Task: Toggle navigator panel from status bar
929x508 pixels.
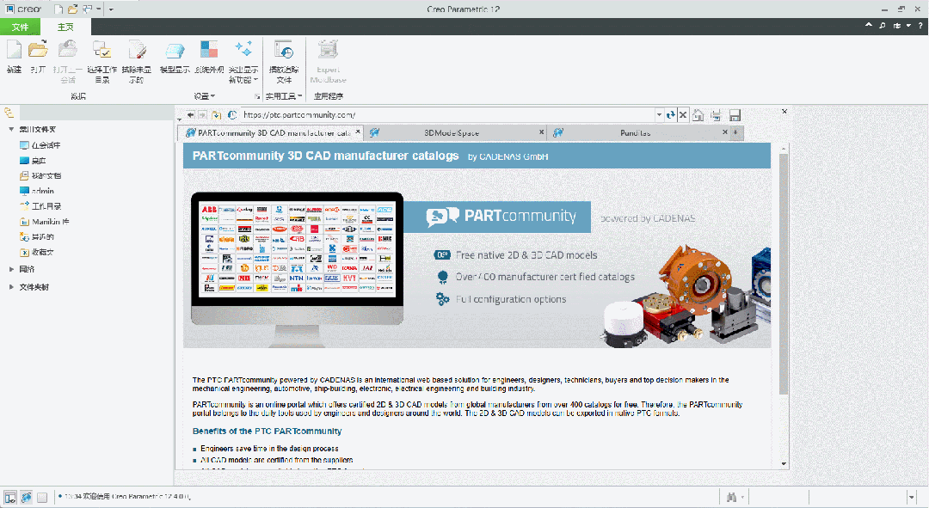Action: (x=10, y=498)
